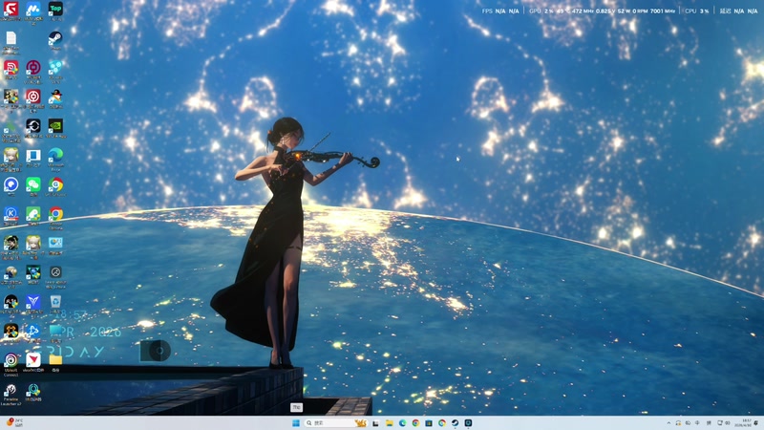Open Task View from the taskbar
The image size is (764, 430).
point(376,422)
